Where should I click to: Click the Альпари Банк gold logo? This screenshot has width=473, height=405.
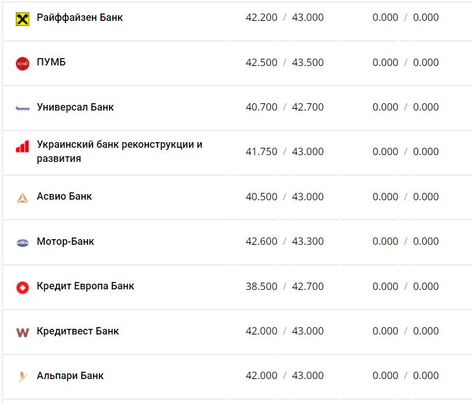coord(22,377)
